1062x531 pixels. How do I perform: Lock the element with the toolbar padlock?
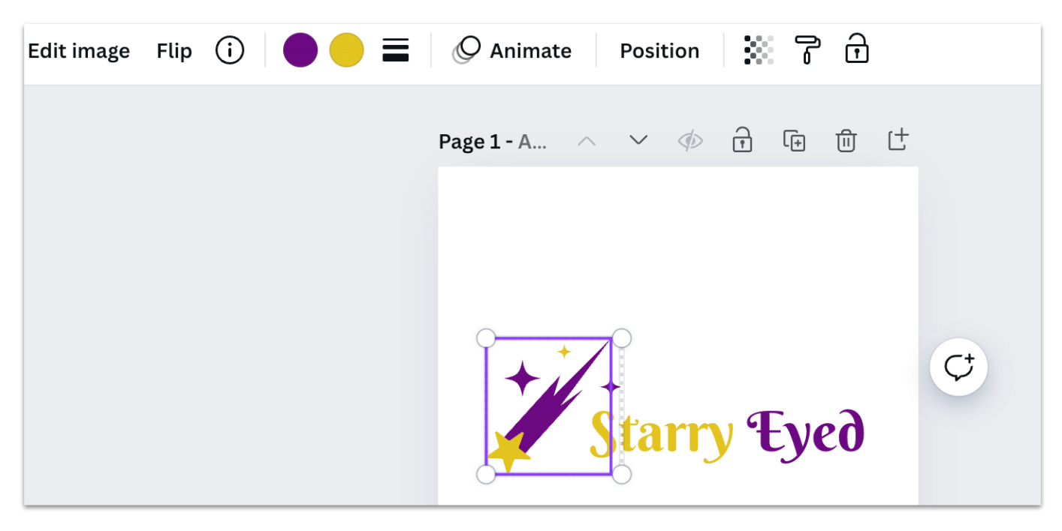click(x=857, y=49)
